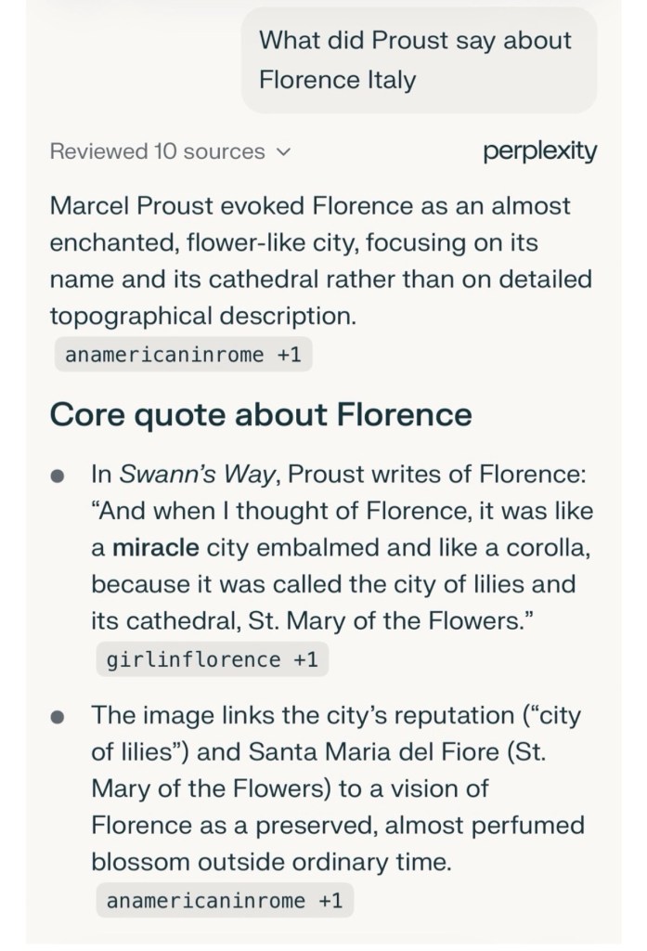Click the second bullet point marker

[x=58, y=717]
